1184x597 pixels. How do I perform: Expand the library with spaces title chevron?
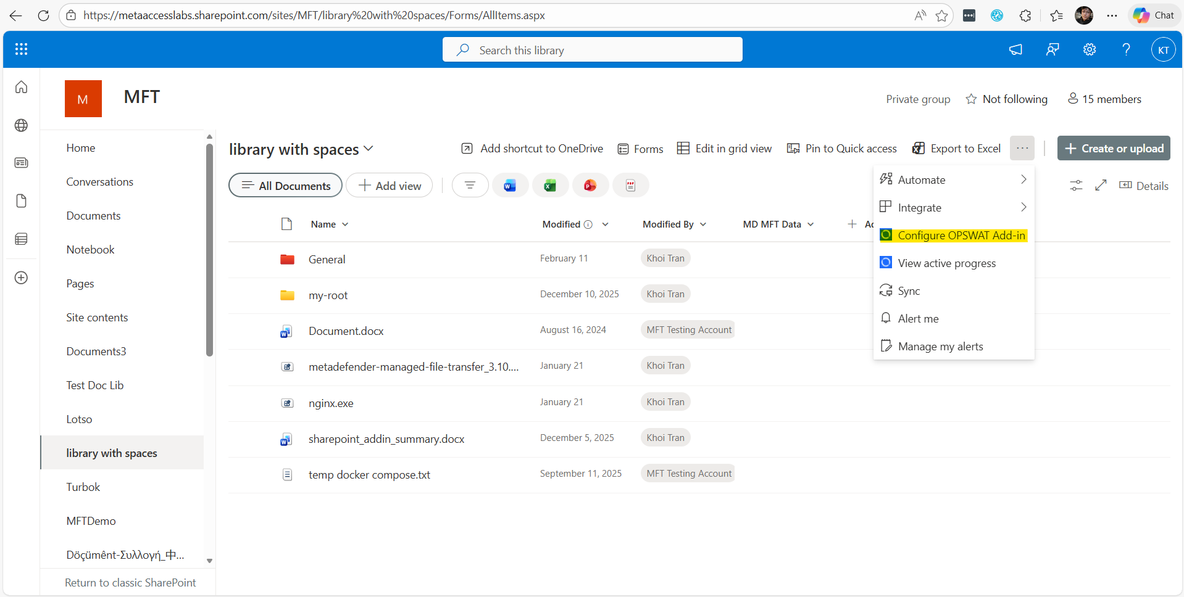(x=369, y=149)
